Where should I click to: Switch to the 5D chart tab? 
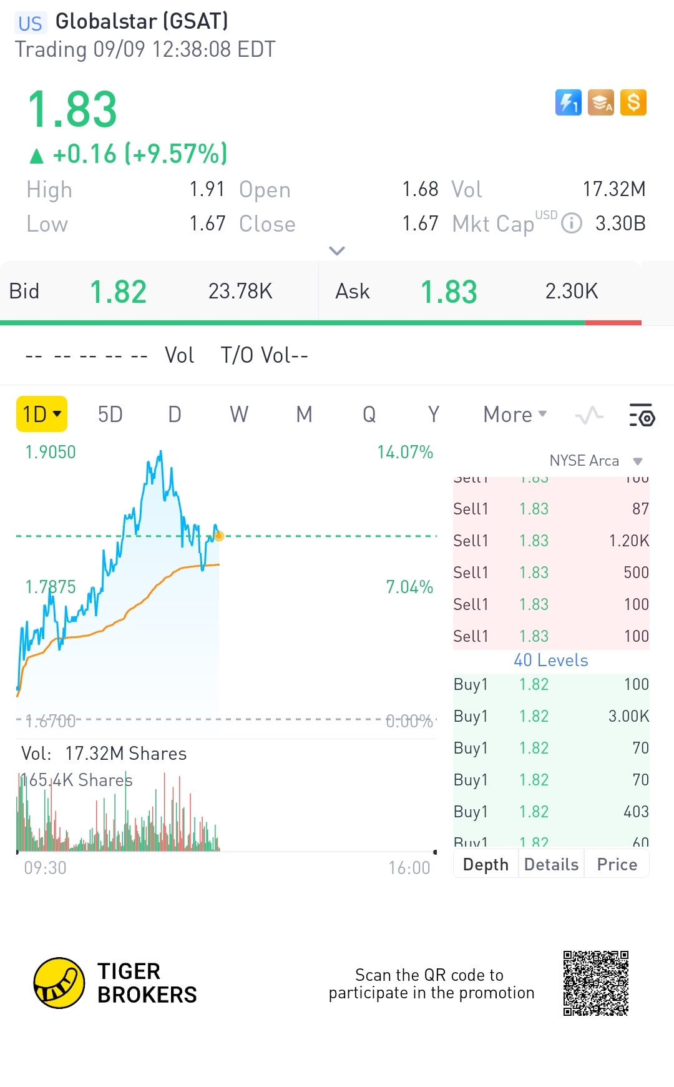pyautogui.click(x=110, y=415)
